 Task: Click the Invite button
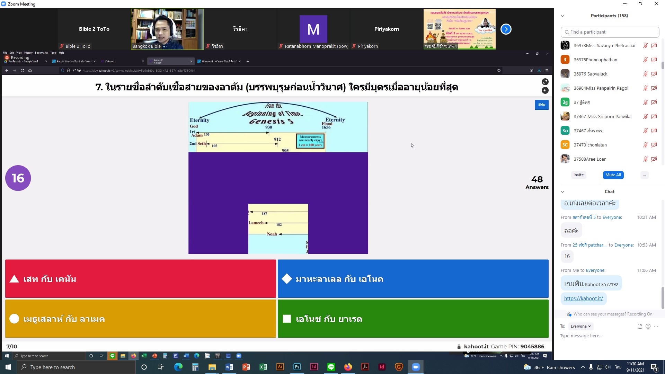point(578,175)
